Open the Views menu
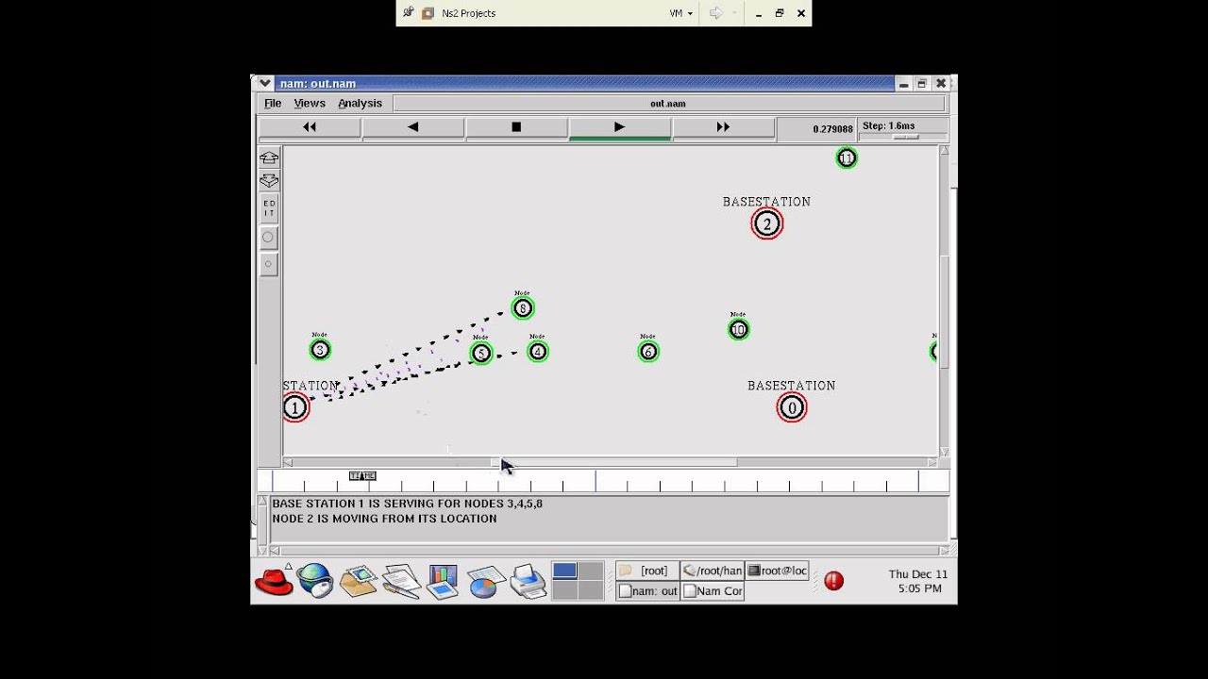 click(310, 104)
